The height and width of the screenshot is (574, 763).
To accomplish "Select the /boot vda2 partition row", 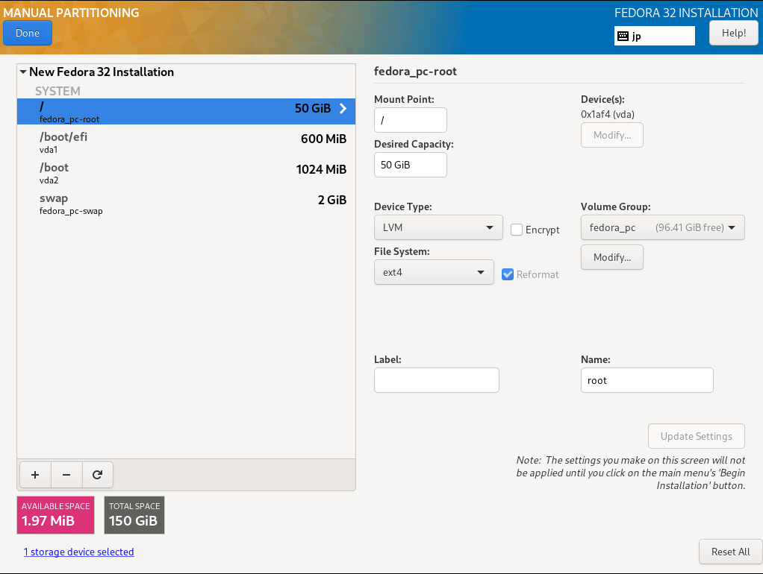I will point(187,172).
